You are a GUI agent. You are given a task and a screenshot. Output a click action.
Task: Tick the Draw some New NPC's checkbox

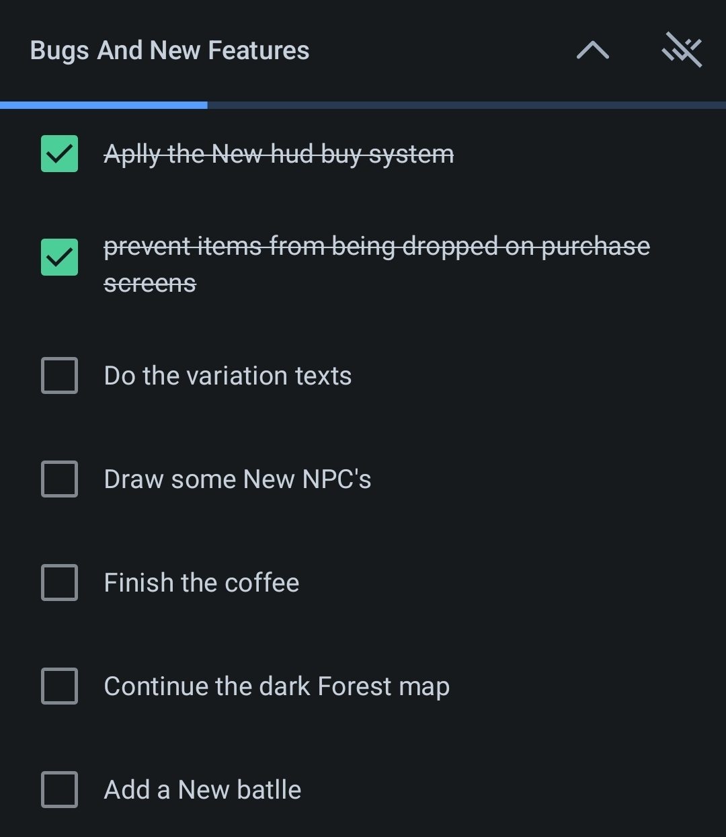[x=59, y=479]
